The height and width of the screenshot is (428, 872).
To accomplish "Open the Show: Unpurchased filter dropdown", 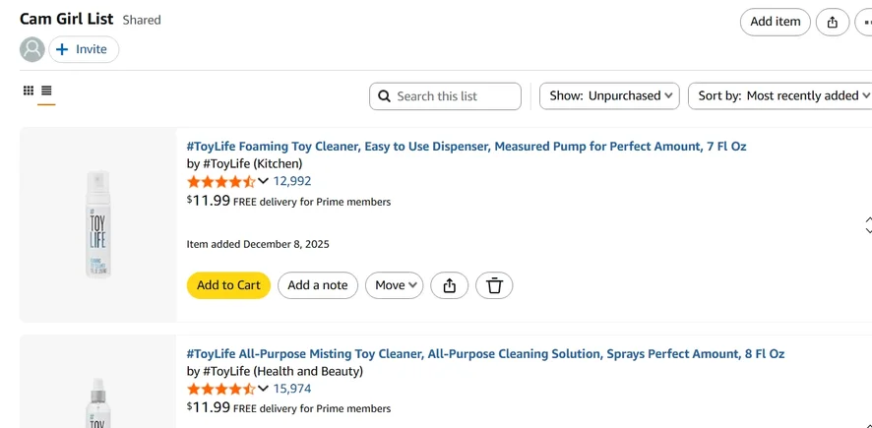I will 609,96.
